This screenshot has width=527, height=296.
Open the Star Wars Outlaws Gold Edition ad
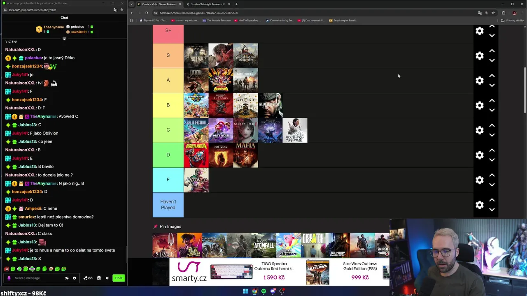click(x=343, y=272)
